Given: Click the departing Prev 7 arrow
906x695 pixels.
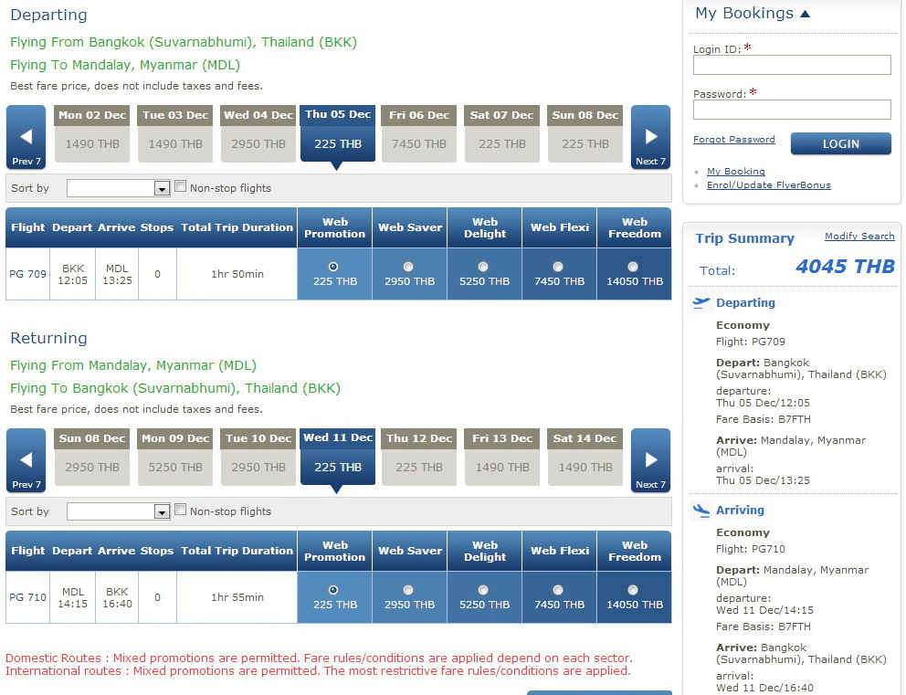Looking at the screenshot, I should 26,137.
